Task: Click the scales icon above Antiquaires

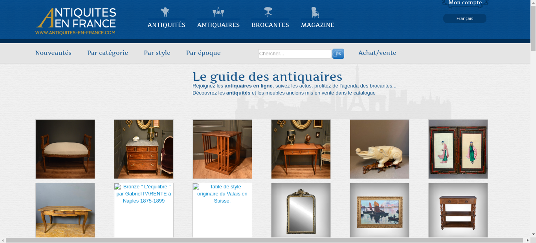Action: (x=218, y=12)
